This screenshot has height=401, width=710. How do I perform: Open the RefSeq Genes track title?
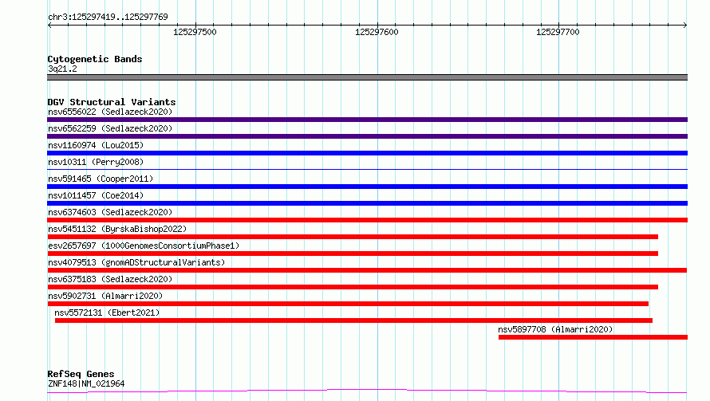click(81, 374)
